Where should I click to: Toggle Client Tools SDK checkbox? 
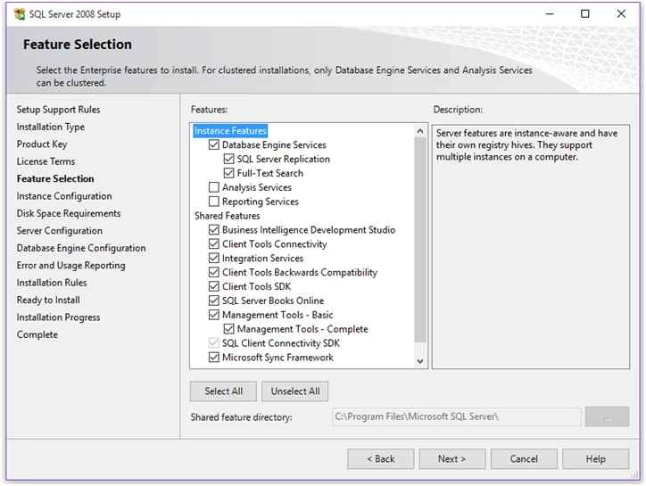coord(214,286)
